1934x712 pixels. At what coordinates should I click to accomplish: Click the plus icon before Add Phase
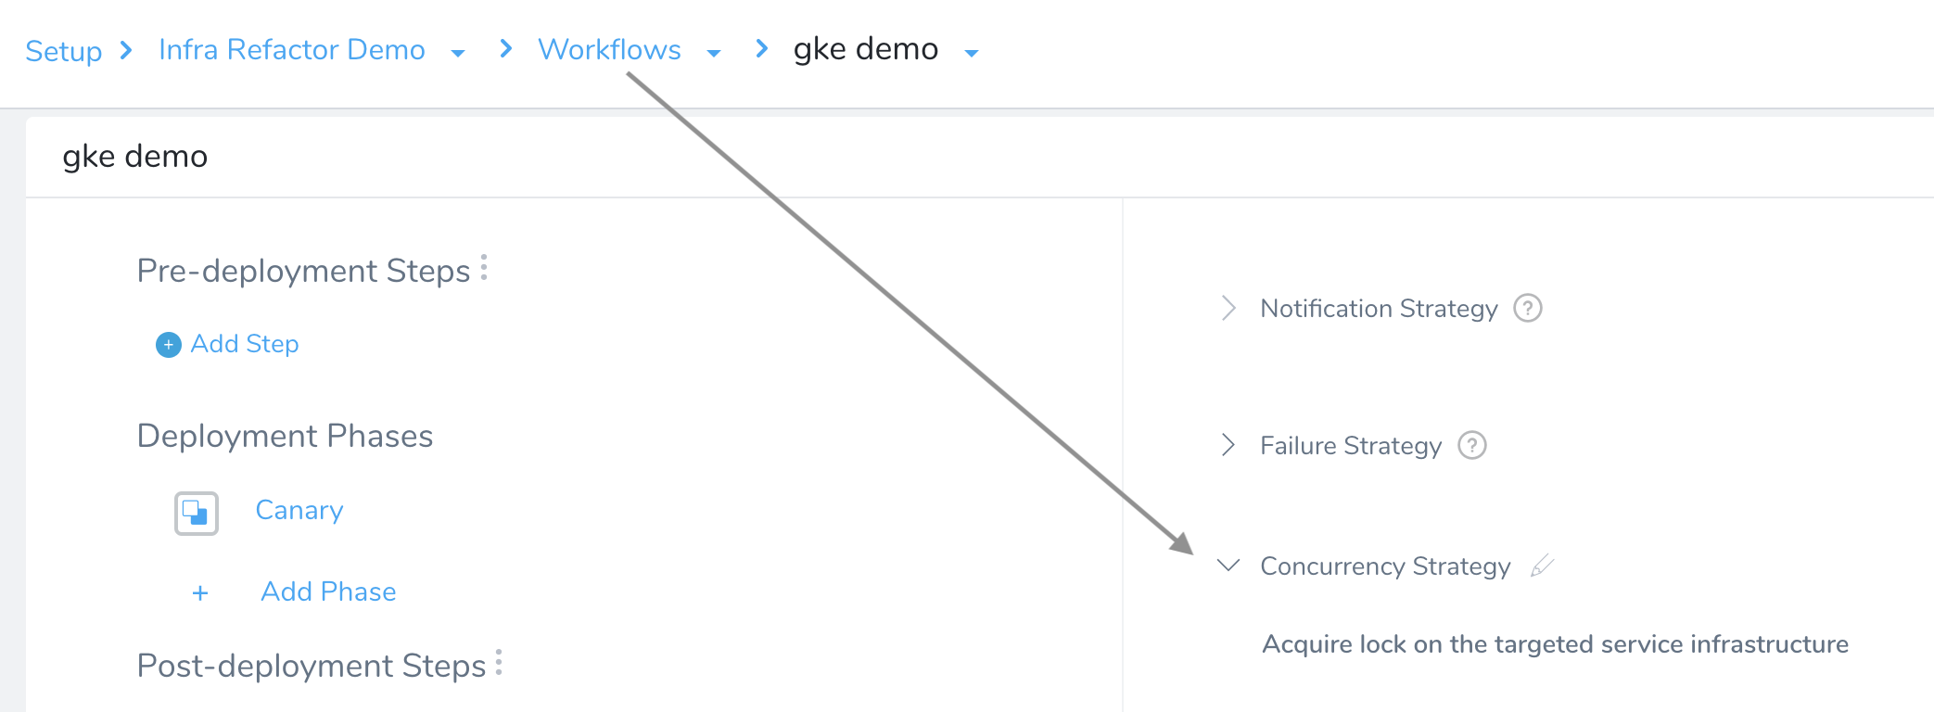coord(200,593)
